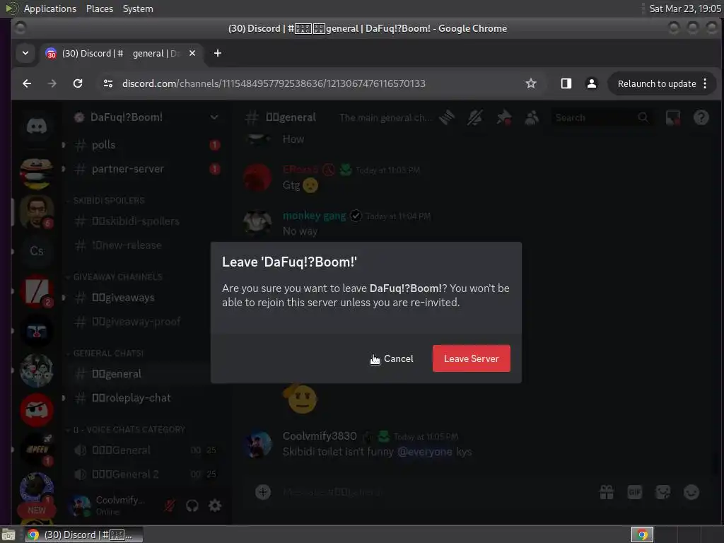
Task: Close the Discord tab
Action: (192, 53)
